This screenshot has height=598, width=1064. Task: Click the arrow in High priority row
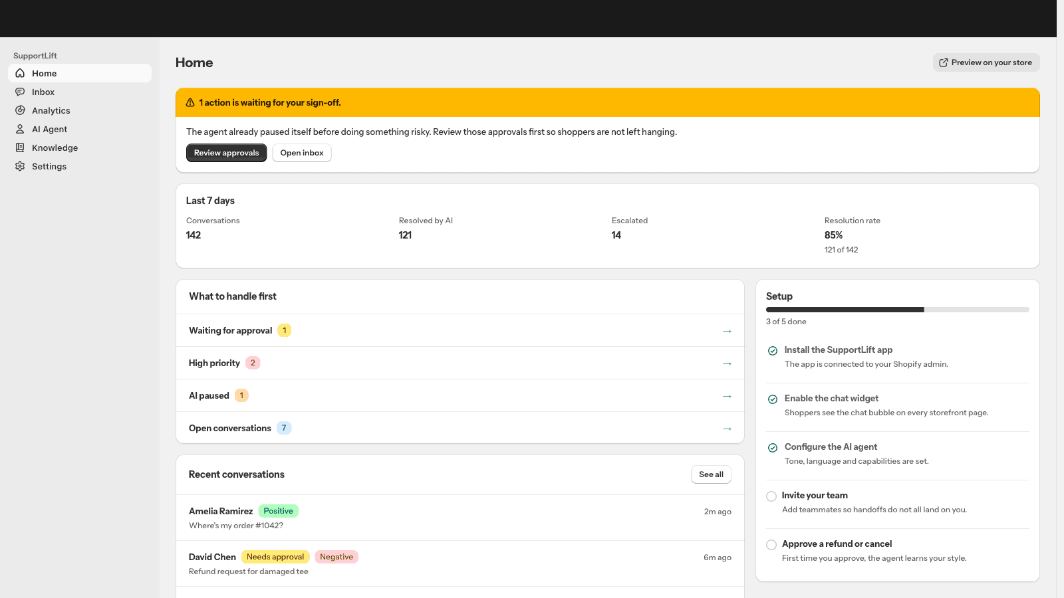click(x=727, y=363)
